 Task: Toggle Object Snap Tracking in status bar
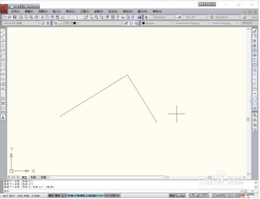click(91, 195)
